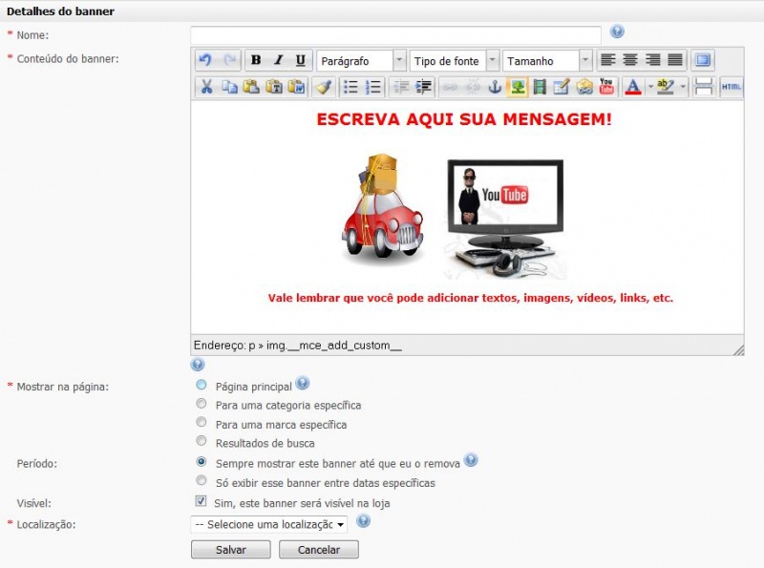Click the insert image icon
The image size is (764, 568).
[518, 87]
